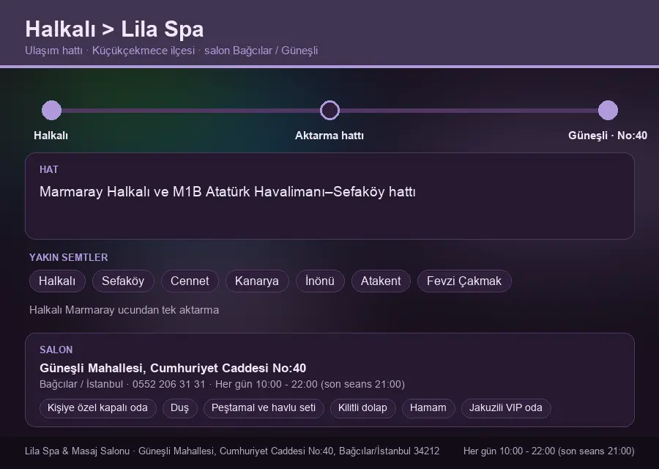Click the YAKIN SEMTLER heading

69,257
